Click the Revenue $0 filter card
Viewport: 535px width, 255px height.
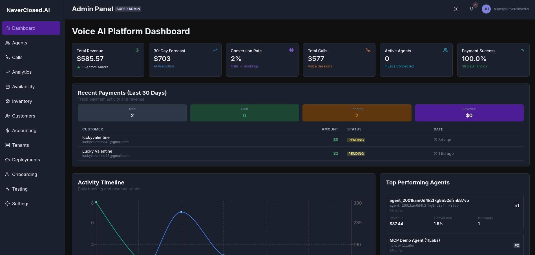click(469, 113)
